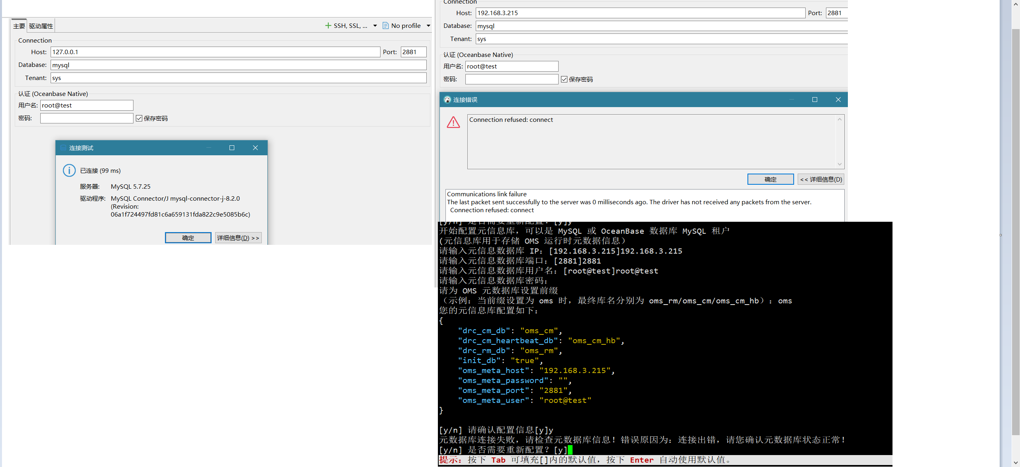Click 详细信息(D) >> in 连接测试 dialog

click(x=238, y=238)
